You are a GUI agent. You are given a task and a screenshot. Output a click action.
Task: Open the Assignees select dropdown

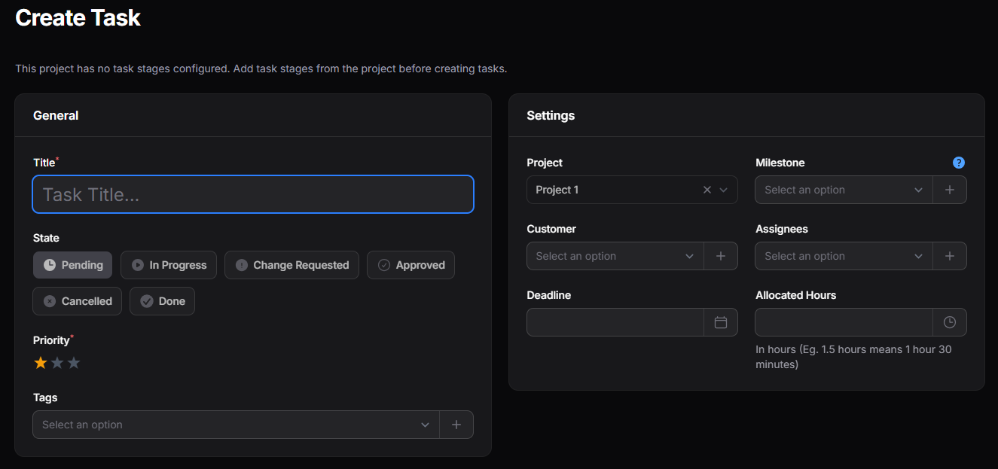coord(844,256)
